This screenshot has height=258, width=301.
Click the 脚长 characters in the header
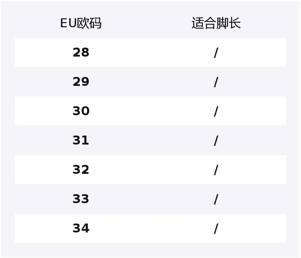coord(228,23)
